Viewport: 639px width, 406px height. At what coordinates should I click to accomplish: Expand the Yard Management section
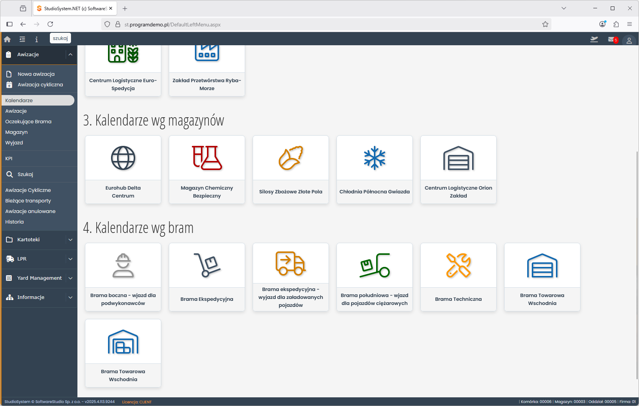(x=70, y=278)
